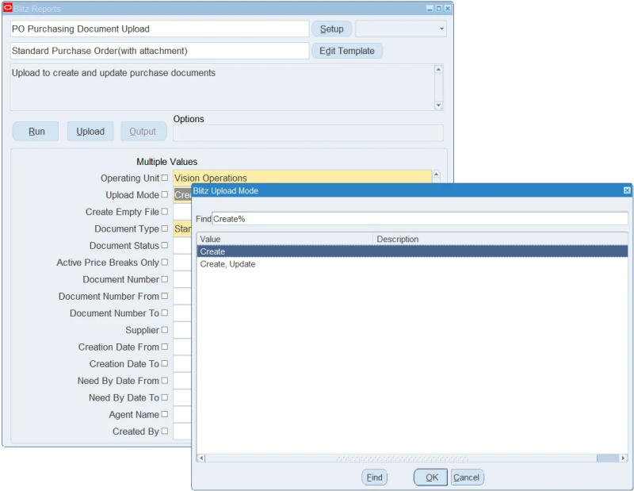Viewport: 634px width, 491px height.
Task: Open the dropdown next to Setup button
Action: point(441,29)
